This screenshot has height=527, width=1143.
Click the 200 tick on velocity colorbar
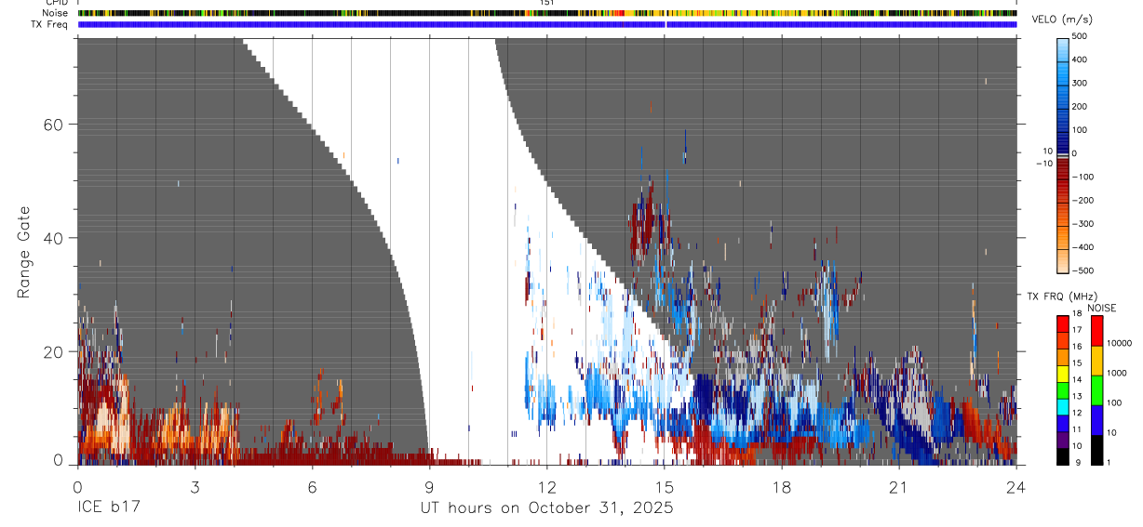coord(1081,107)
